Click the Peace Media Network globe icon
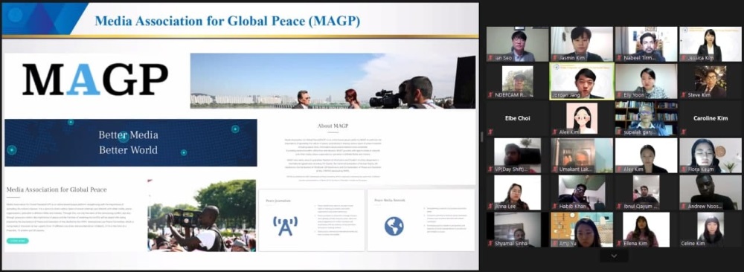Screen dimensions: 744x272 click(394, 226)
